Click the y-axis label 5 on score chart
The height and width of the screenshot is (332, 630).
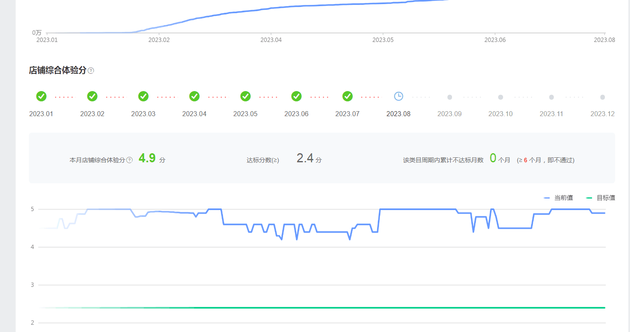pos(33,209)
